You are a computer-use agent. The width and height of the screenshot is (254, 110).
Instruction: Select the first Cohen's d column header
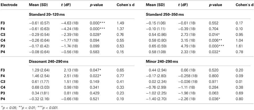[126, 5]
